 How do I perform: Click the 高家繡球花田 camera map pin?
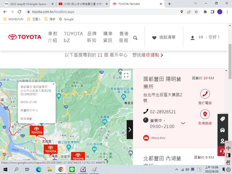[x=123, y=97]
